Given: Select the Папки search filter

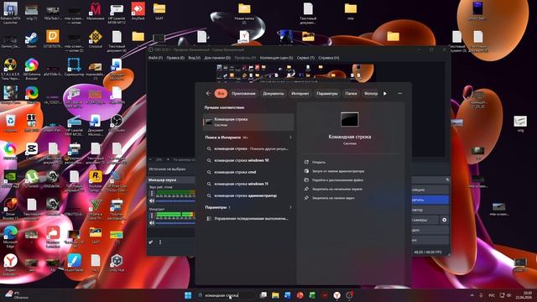Looking at the screenshot, I should (x=351, y=93).
